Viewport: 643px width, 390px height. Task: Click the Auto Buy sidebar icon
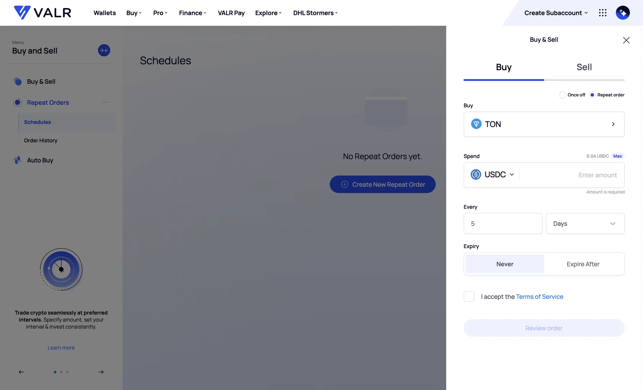(17, 160)
